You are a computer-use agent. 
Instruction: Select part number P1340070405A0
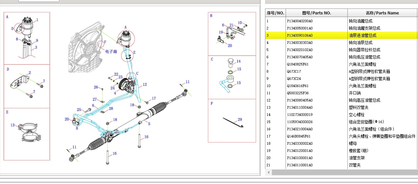point(300,57)
